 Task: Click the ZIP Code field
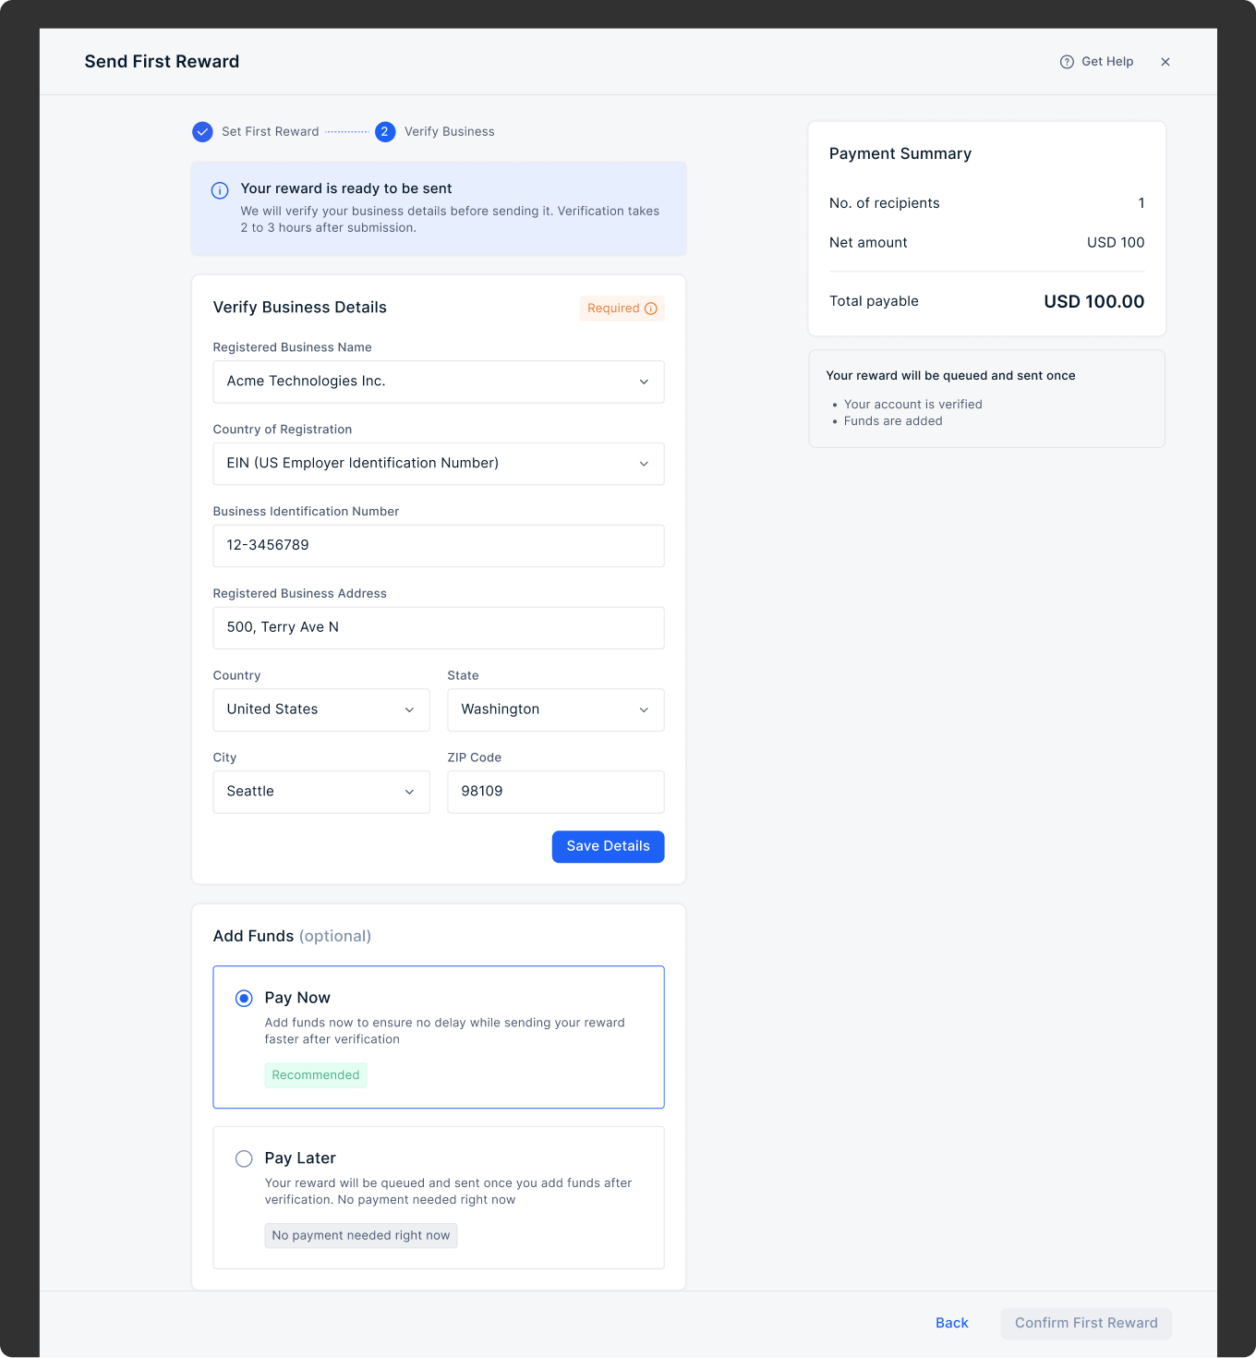(556, 792)
